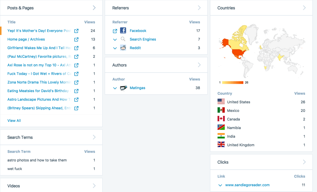
Task: Expand the Search Engines referrer row
Action: point(115,40)
